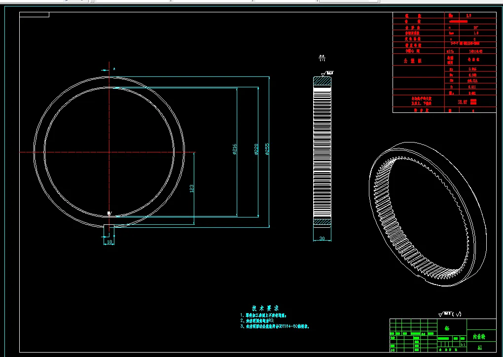The image size is (503, 357).
Task: Pick the material value 45 in title block
Action: click(447, 328)
